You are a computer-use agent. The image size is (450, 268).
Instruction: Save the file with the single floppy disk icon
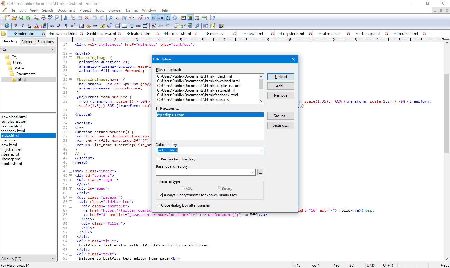click(21, 18)
